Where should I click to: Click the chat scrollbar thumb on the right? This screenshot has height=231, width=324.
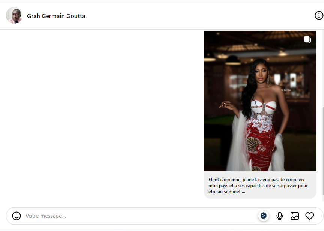(x=323, y=151)
